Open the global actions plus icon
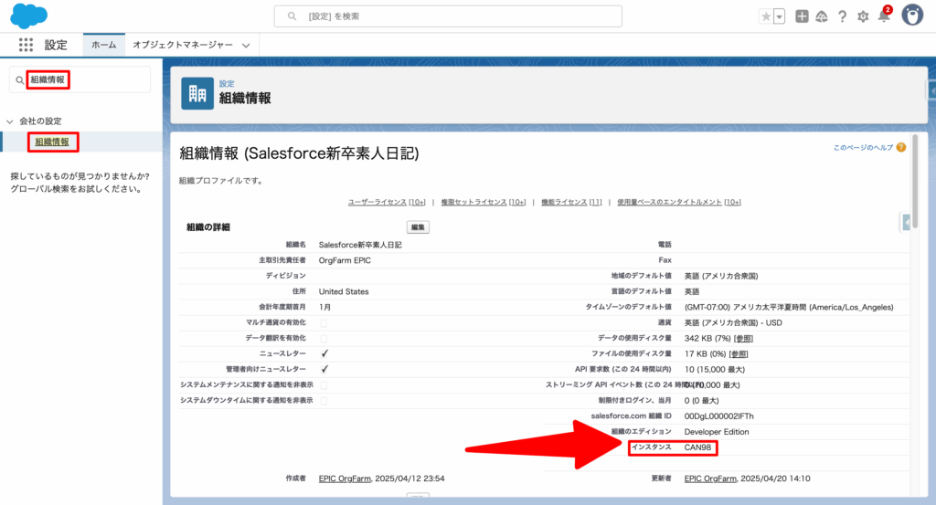 pos(802,16)
